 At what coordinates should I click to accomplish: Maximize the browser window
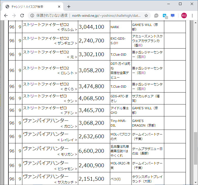point(180,4)
